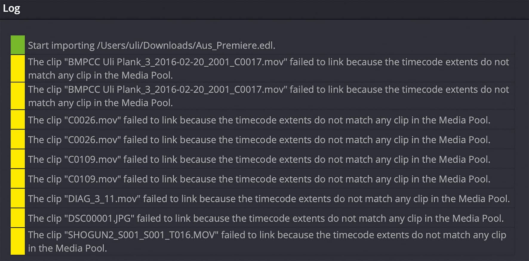Click the yellow warning icon for DIAG_3_11.mov
This screenshot has height=261, width=529.
pyautogui.click(x=17, y=199)
